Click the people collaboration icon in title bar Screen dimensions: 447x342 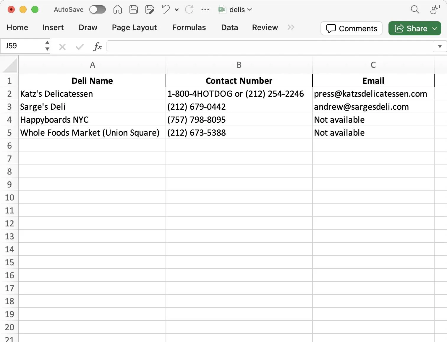pos(435,9)
